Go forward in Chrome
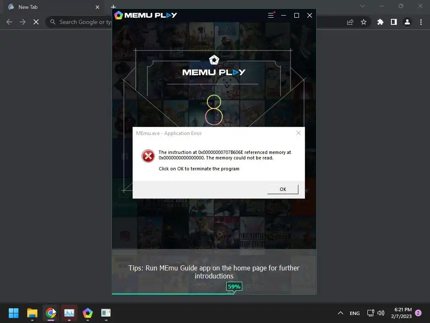 [23, 22]
